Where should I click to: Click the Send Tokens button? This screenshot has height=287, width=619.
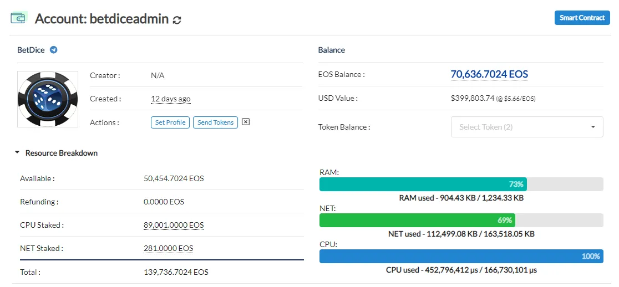[x=216, y=122]
